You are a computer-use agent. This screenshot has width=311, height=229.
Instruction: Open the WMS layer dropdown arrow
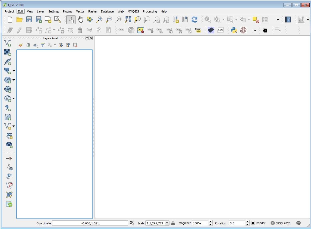(14, 80)
